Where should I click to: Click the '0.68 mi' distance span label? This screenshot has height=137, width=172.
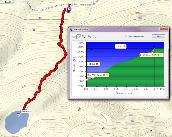[120, 46]
